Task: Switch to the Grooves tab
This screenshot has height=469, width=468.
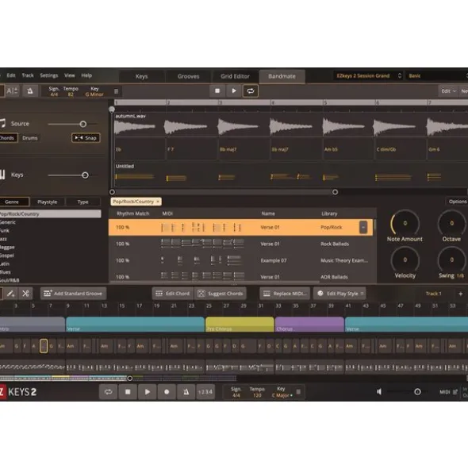Action: pos(189,76)
